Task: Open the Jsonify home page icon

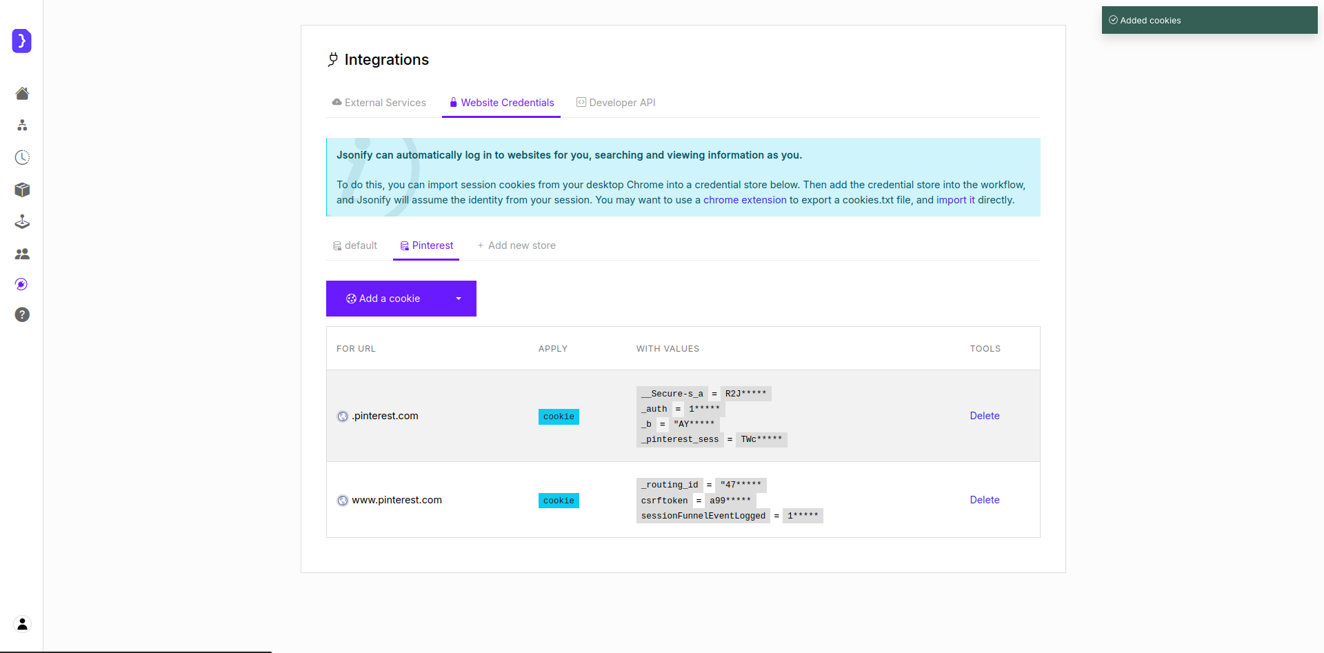Action: tap(21, 93)
